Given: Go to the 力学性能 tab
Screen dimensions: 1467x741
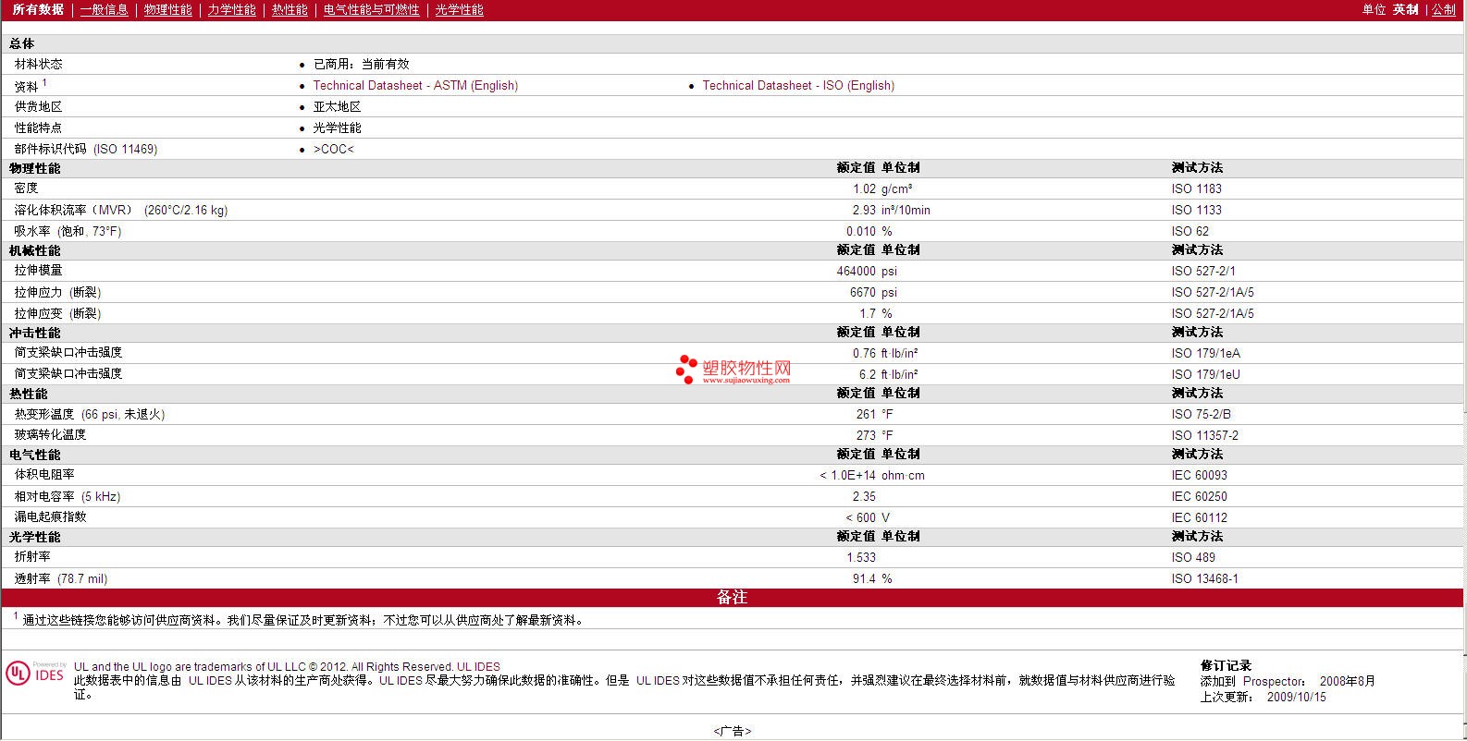Looking at the screenshot, I should (231, 9).
